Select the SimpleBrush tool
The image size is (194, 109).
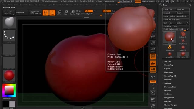pos(170,48)
